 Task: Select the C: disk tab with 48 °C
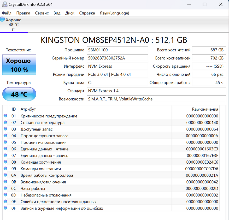point(14,25)
